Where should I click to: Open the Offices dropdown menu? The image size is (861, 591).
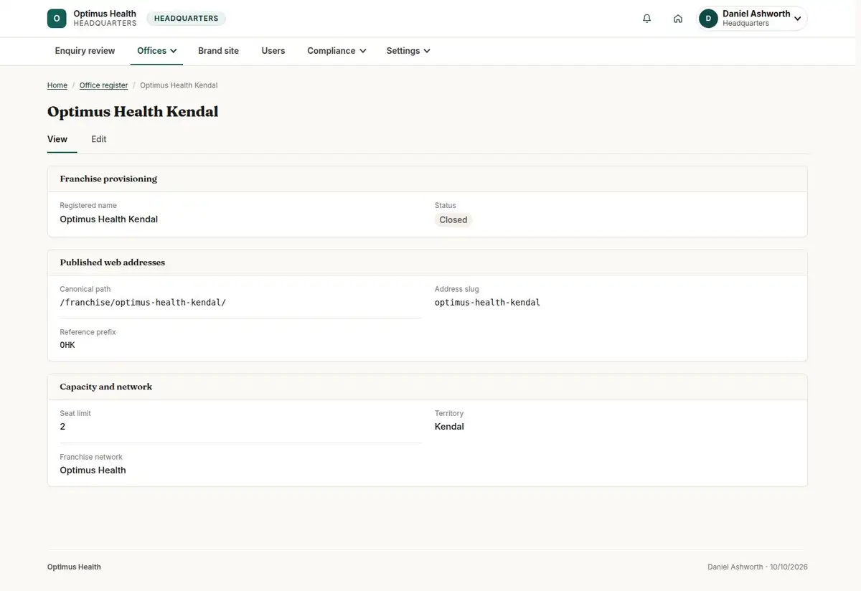coord(157,51)
